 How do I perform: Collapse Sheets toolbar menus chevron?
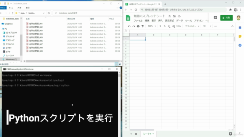click(232, 26)
